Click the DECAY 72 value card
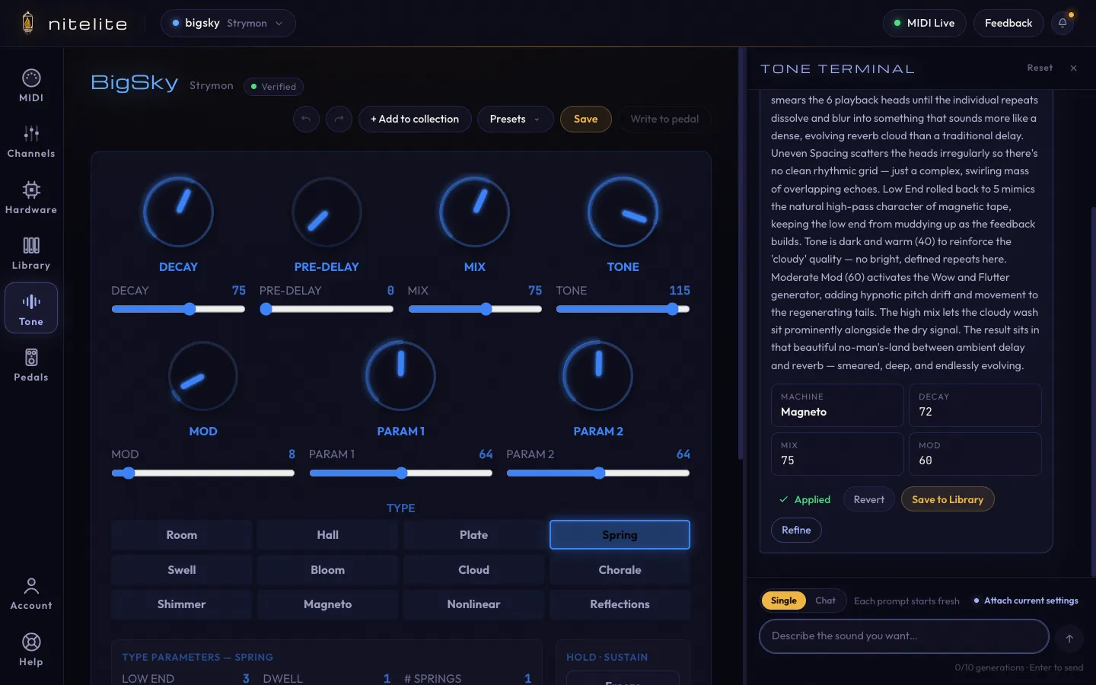The image size is (1096, 685). (x=975, y=405)
